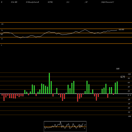Click the MR axis label 100
Screen dimensions: 132x132
[129, 74]
